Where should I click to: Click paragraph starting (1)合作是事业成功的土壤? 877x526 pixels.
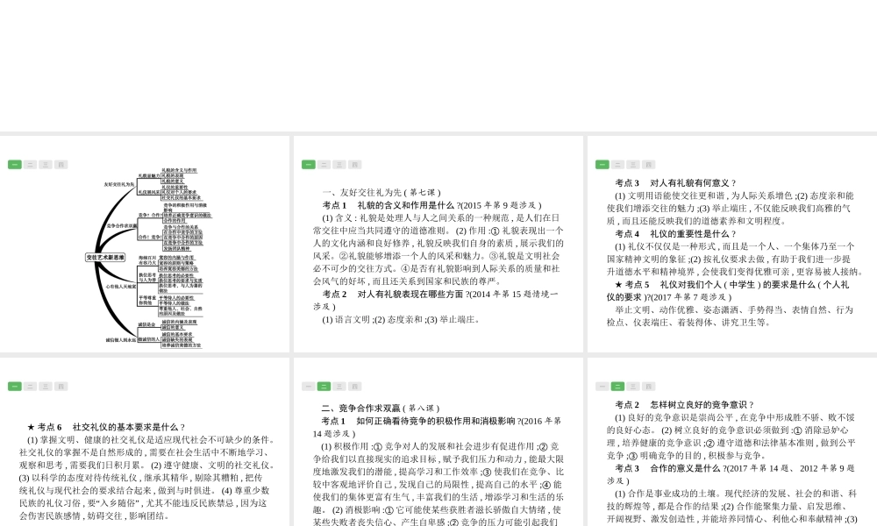coord(732,507)
